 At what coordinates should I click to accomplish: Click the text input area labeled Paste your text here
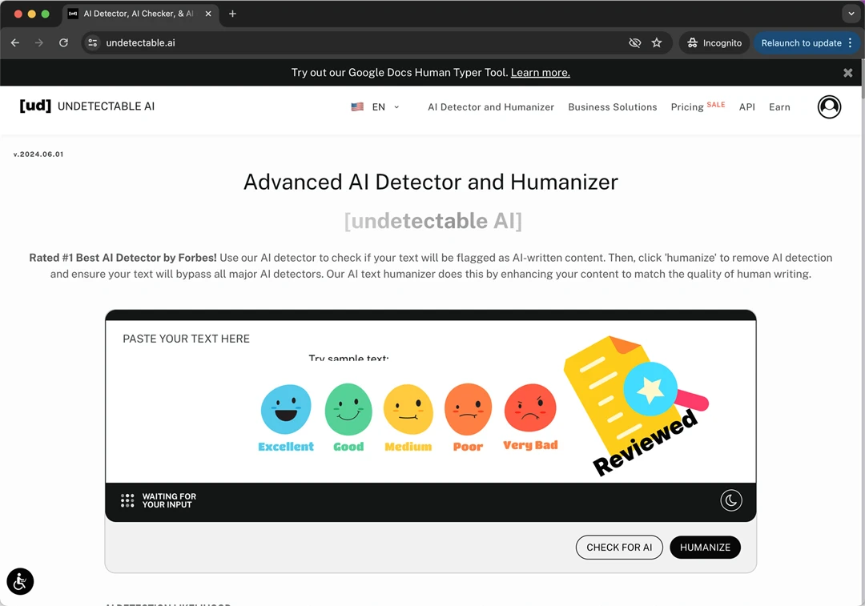point(430,401)
